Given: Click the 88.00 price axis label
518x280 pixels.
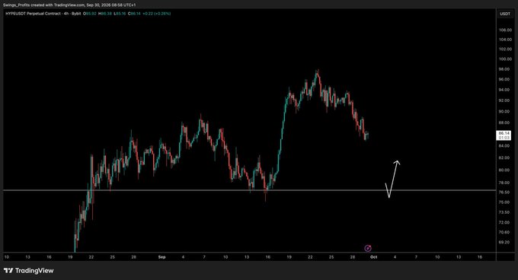Looking at the screenshot, I should point(504,123).
